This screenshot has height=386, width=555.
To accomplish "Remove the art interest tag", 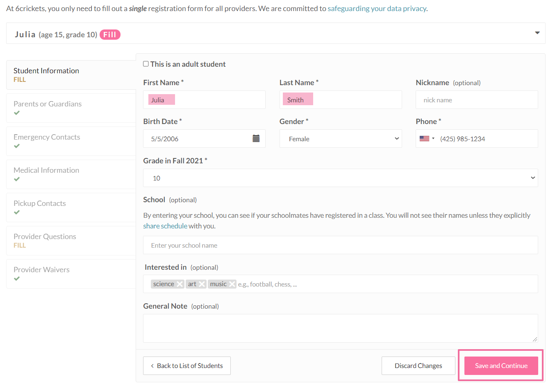I will pos(202,284).
